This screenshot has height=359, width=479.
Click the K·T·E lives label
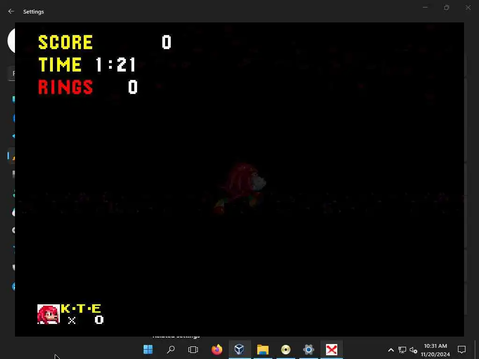pos(80,309)
